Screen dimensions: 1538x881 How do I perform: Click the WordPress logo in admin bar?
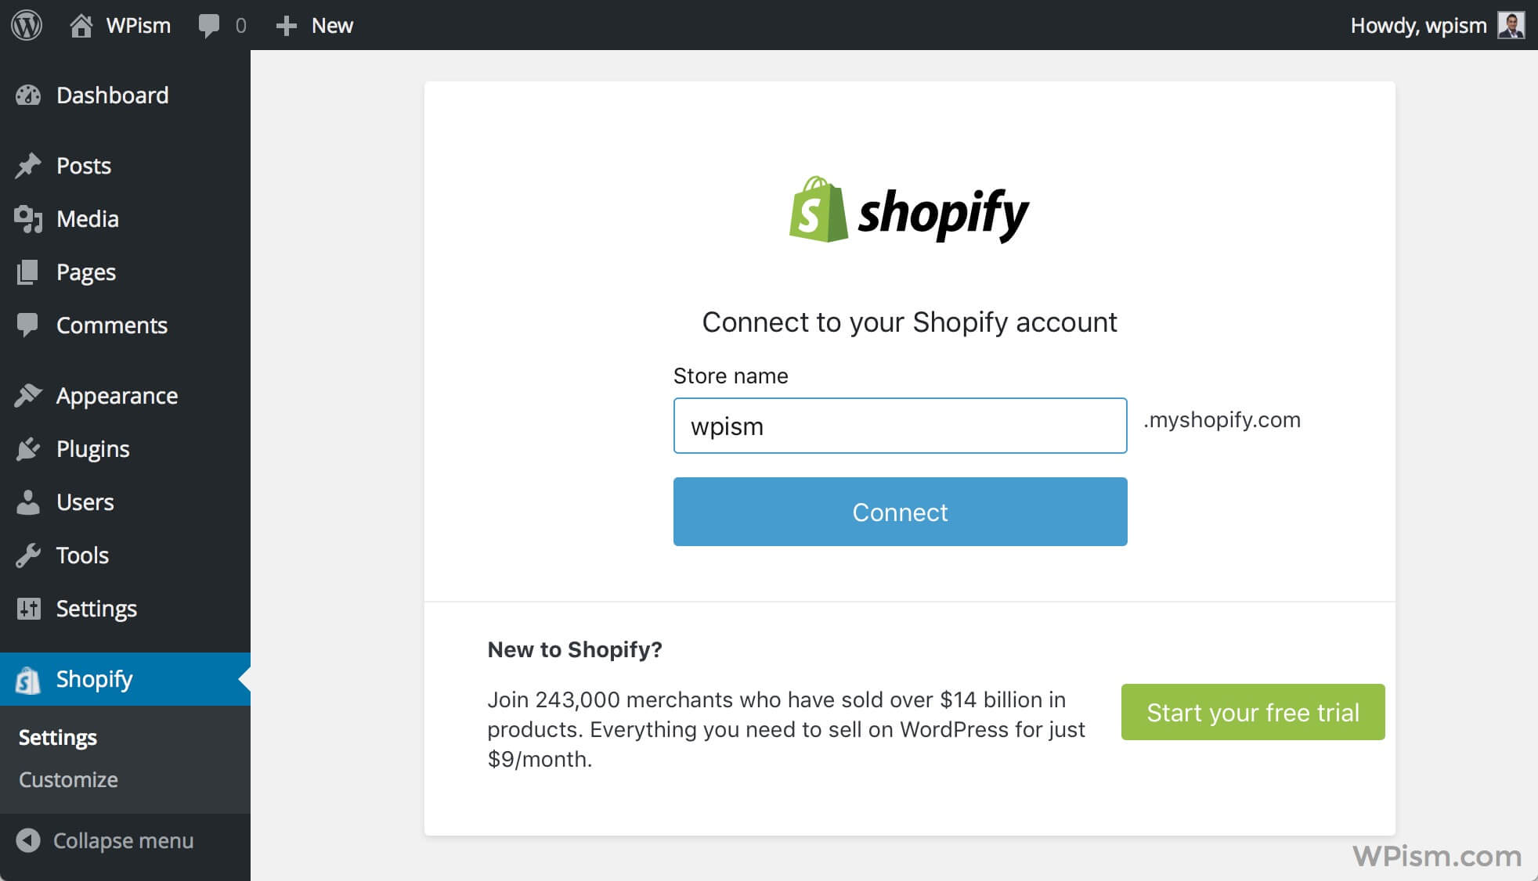click(26, 24)
